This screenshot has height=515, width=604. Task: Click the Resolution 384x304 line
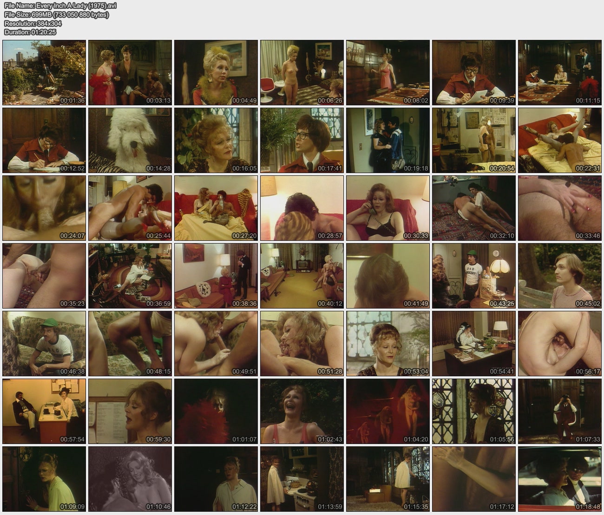click(33, 23)
